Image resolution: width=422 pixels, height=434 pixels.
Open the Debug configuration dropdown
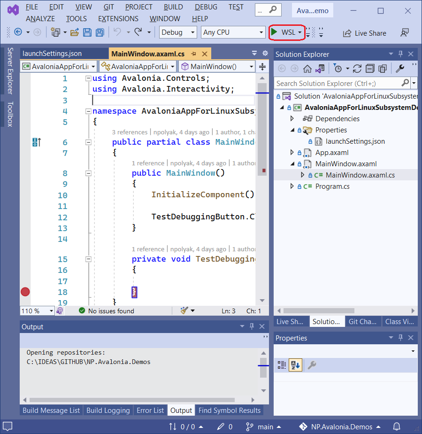click(178, 32)
